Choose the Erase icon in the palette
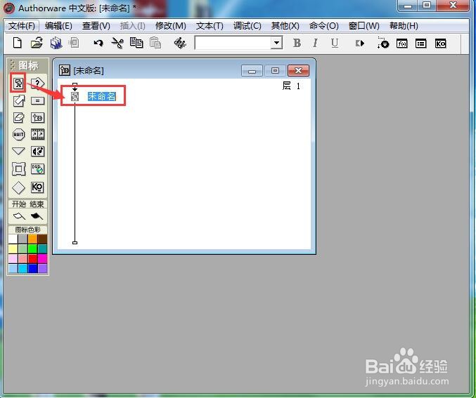The image size is (476, 398). tap(18, 117)
